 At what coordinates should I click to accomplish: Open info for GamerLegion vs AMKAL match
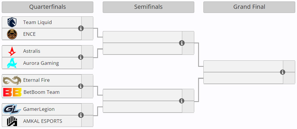[81, 115]
